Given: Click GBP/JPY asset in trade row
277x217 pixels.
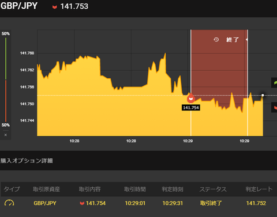Looking at the screenshot, I should tap(45, 203).
